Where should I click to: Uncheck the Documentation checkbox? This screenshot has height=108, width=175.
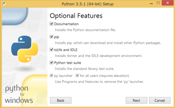click(x=51, y=24)
